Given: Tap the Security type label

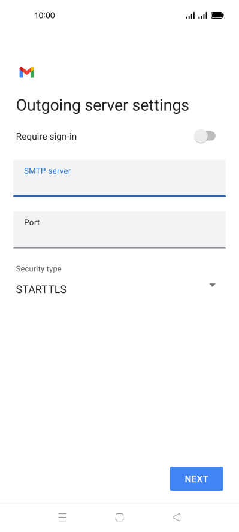Looking at the screenshot, I should coord(39,269).
